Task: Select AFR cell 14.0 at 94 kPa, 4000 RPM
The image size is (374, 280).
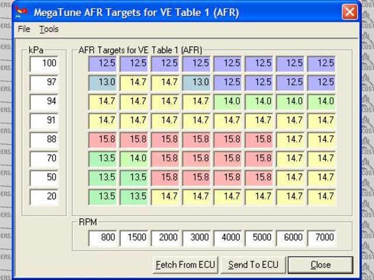Action: click(228, 101)
